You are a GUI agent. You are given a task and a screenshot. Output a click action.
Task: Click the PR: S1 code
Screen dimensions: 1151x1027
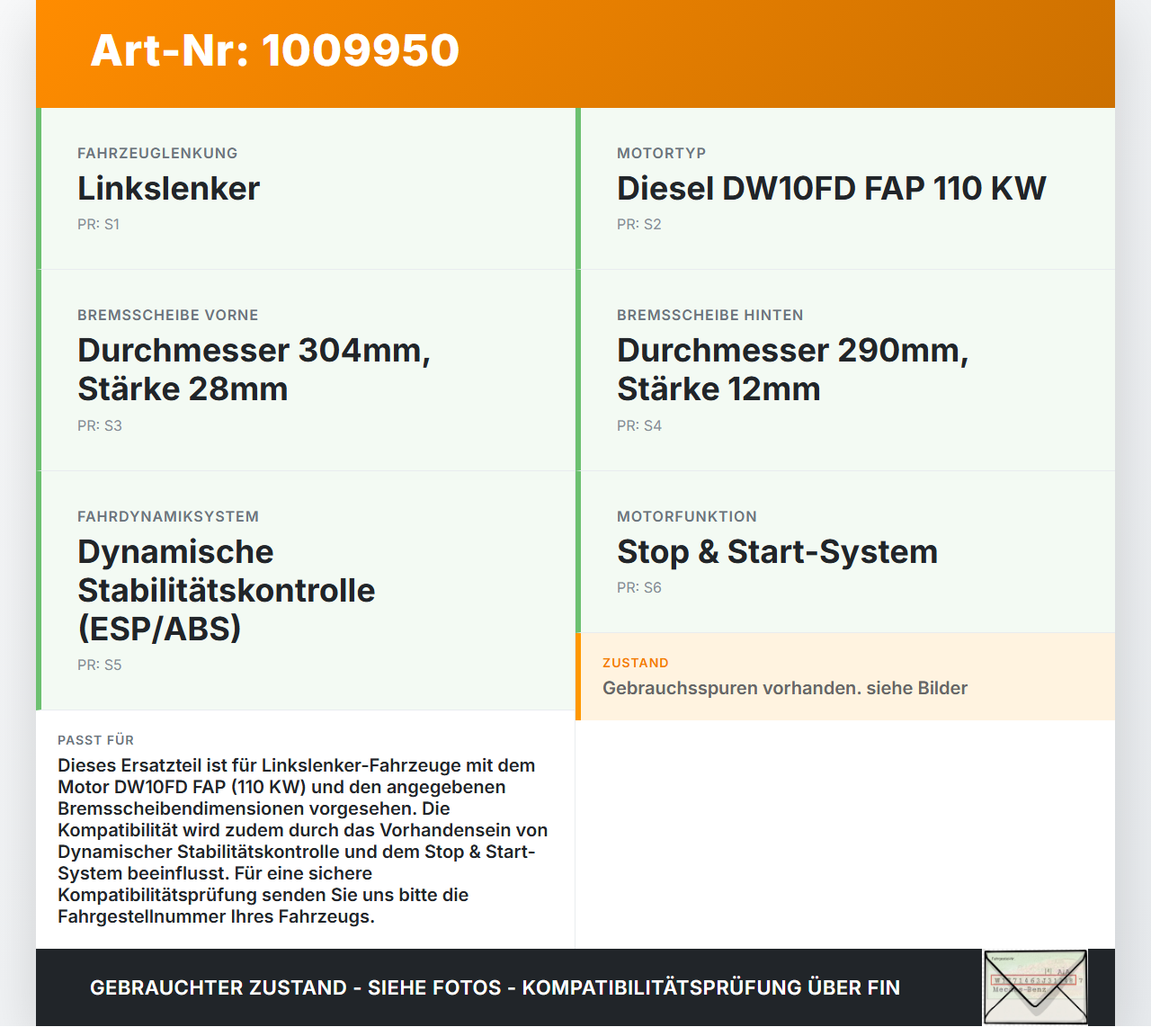click(99, 224)
